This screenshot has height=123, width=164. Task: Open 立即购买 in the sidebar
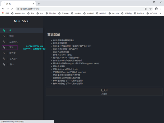[22, 42]
